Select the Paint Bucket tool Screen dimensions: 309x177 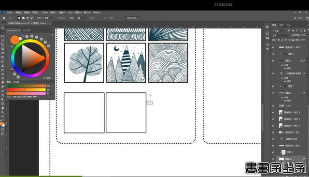pos(2,78)
